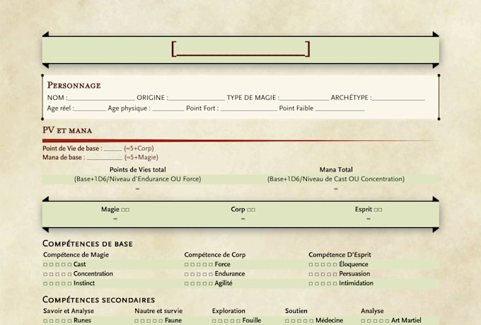Image resolution: width=481 pixels, height=325 pixels.
Task: Click the Point de Vie de base blank
Action: click(x=113, y=149)
